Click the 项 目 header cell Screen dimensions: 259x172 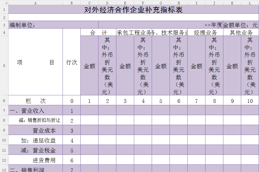(35, 62)
